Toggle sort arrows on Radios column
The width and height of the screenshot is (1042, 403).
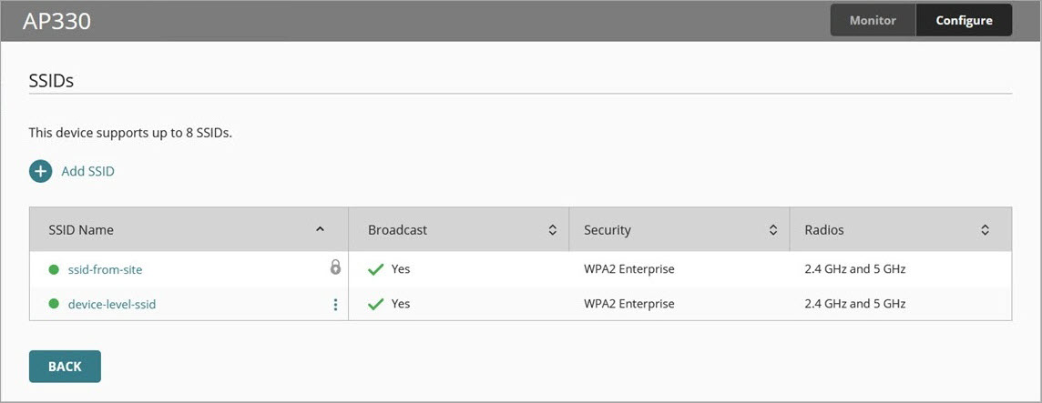coord(985,231)
